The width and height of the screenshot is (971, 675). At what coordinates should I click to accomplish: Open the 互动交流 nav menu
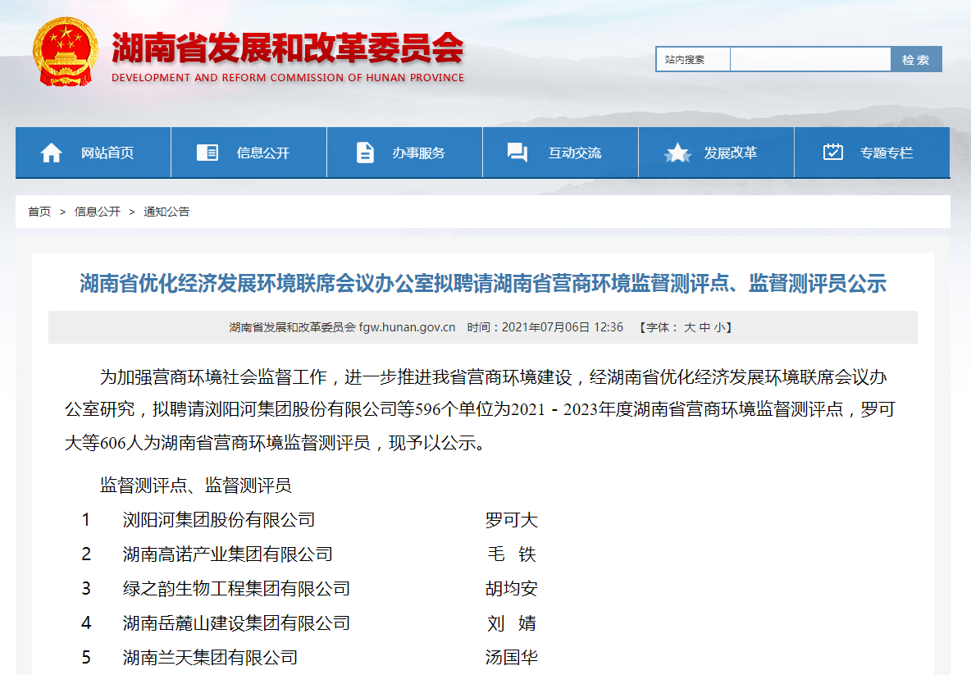(560, 153)
